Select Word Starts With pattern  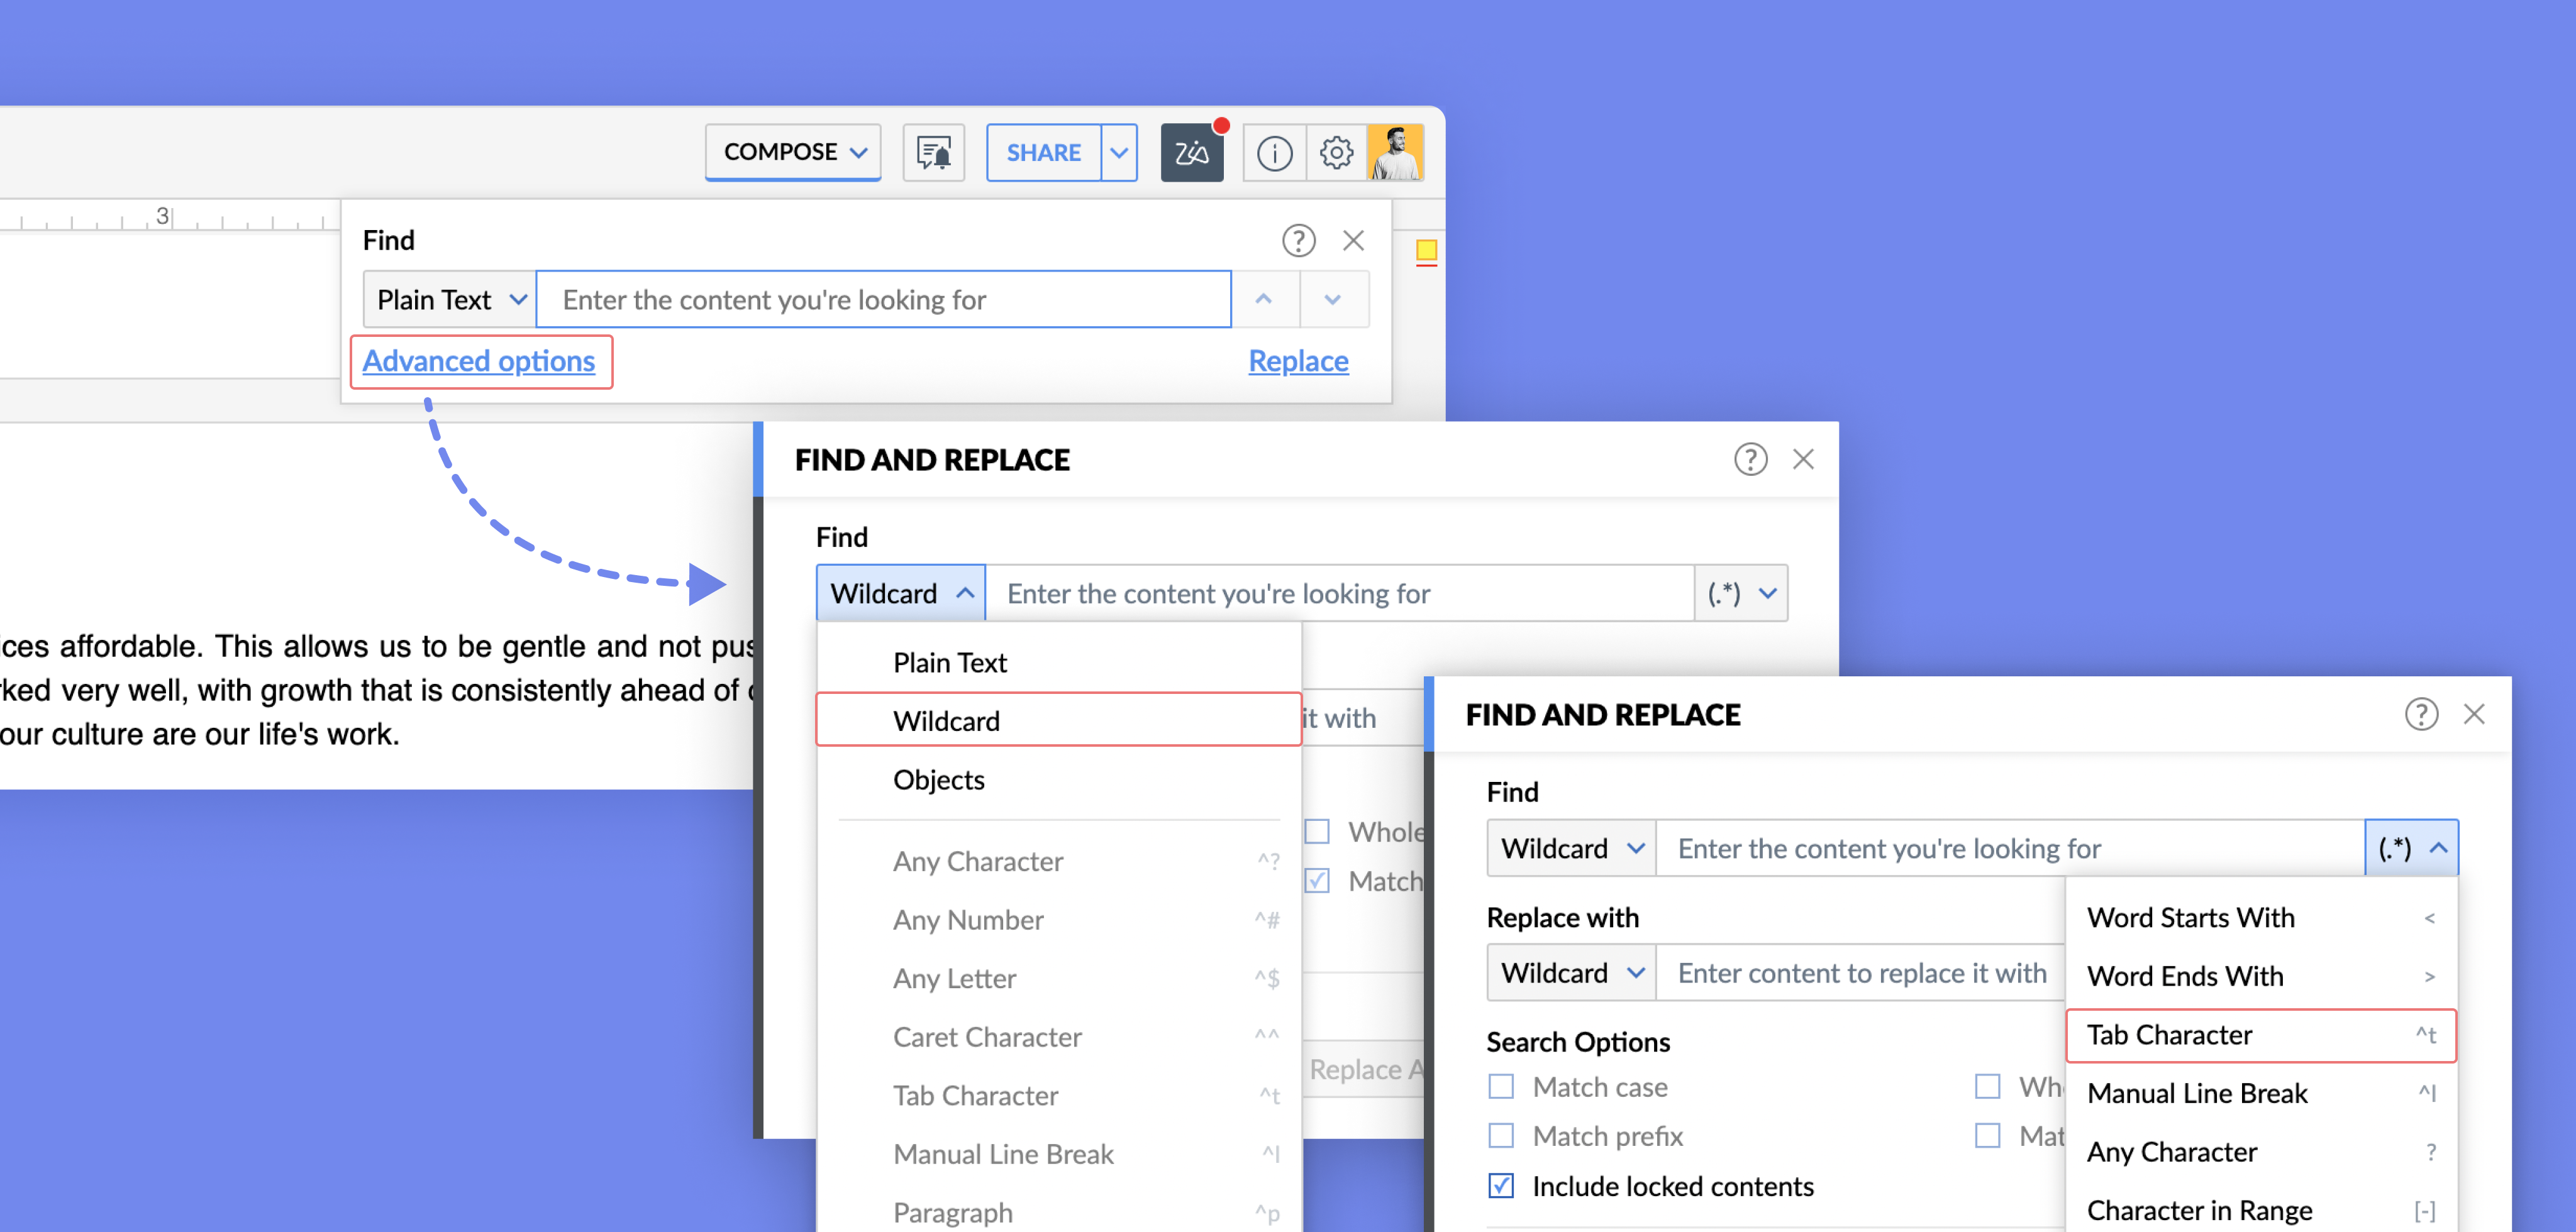click(2261, 917)
